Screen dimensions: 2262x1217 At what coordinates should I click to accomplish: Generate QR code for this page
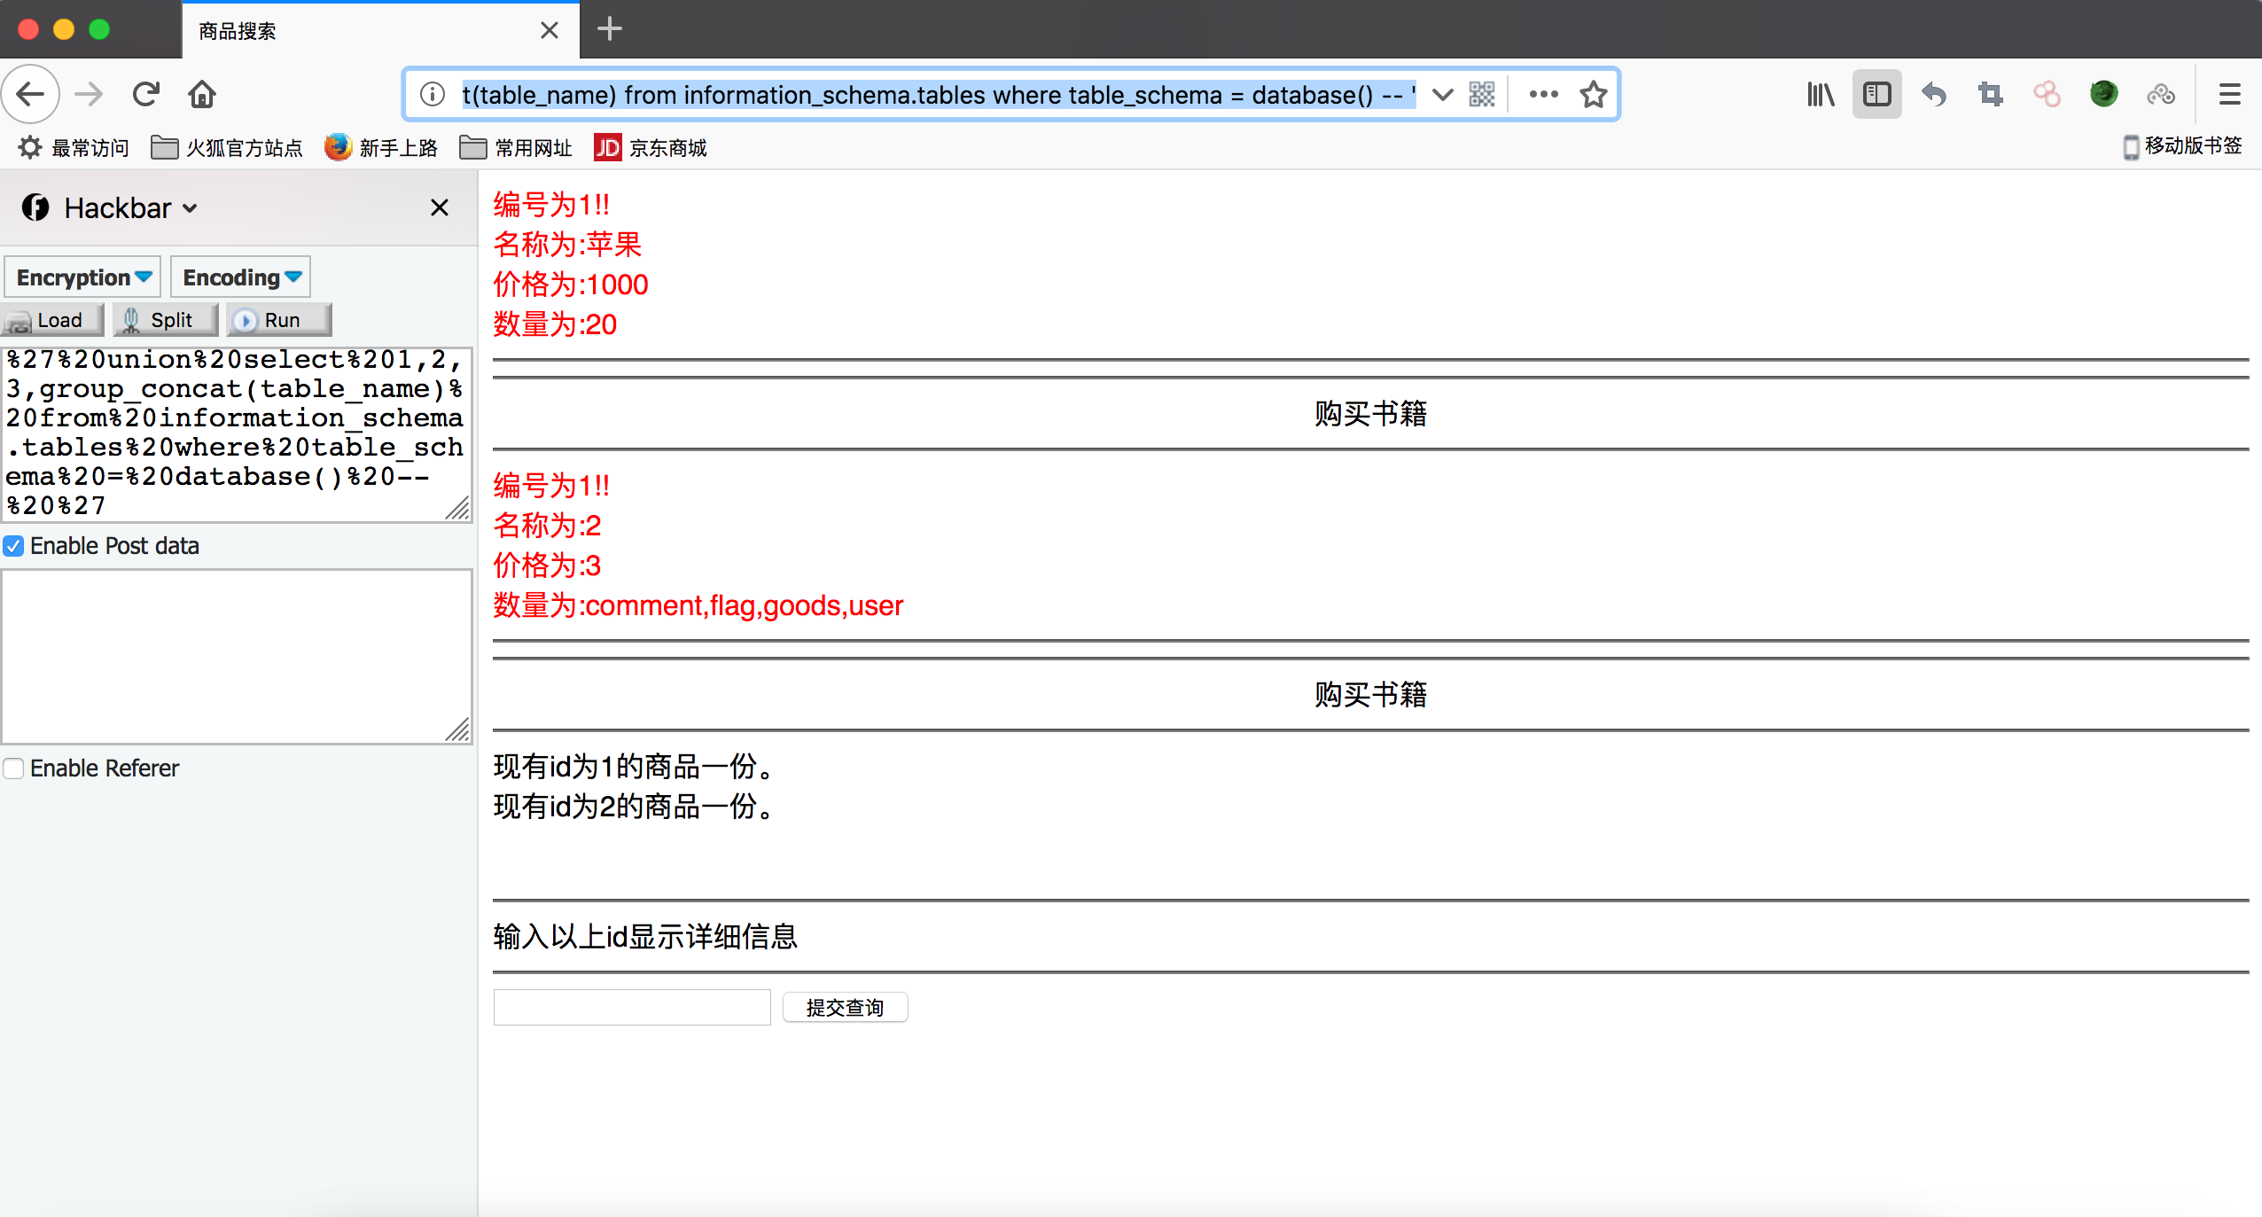coord(1482,94)
